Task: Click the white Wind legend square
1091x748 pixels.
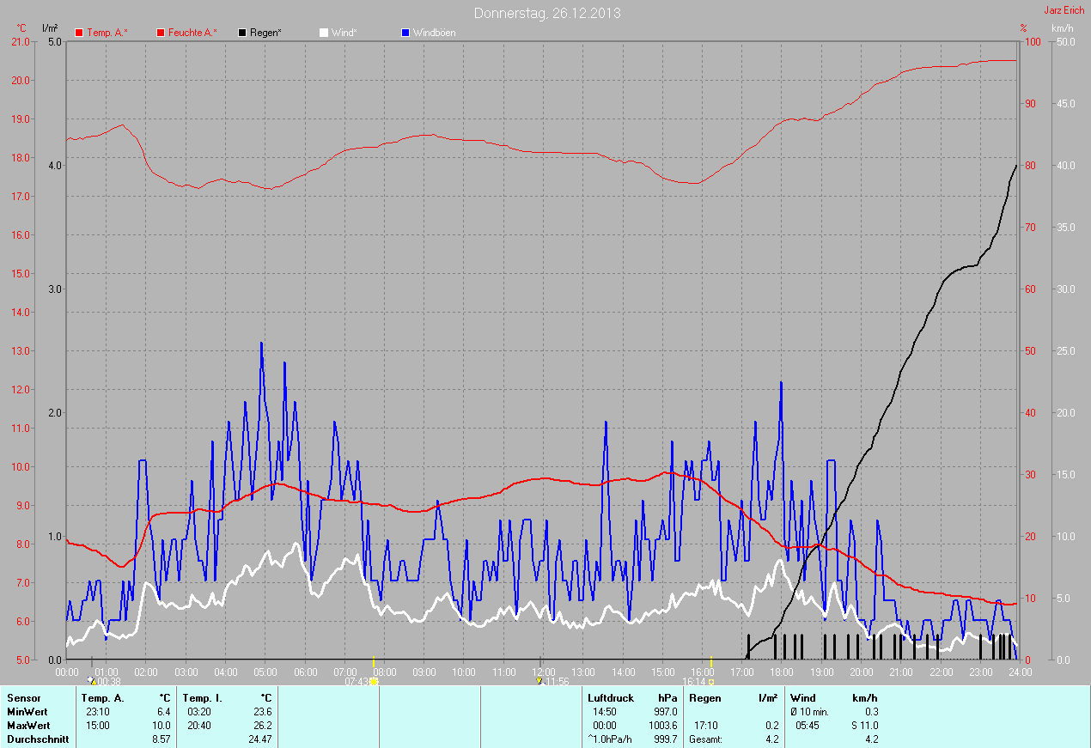Action: [x=324, y=33]
